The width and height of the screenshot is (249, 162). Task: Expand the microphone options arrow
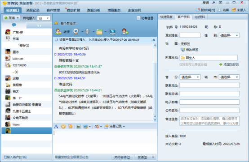(x=93, y=32)
